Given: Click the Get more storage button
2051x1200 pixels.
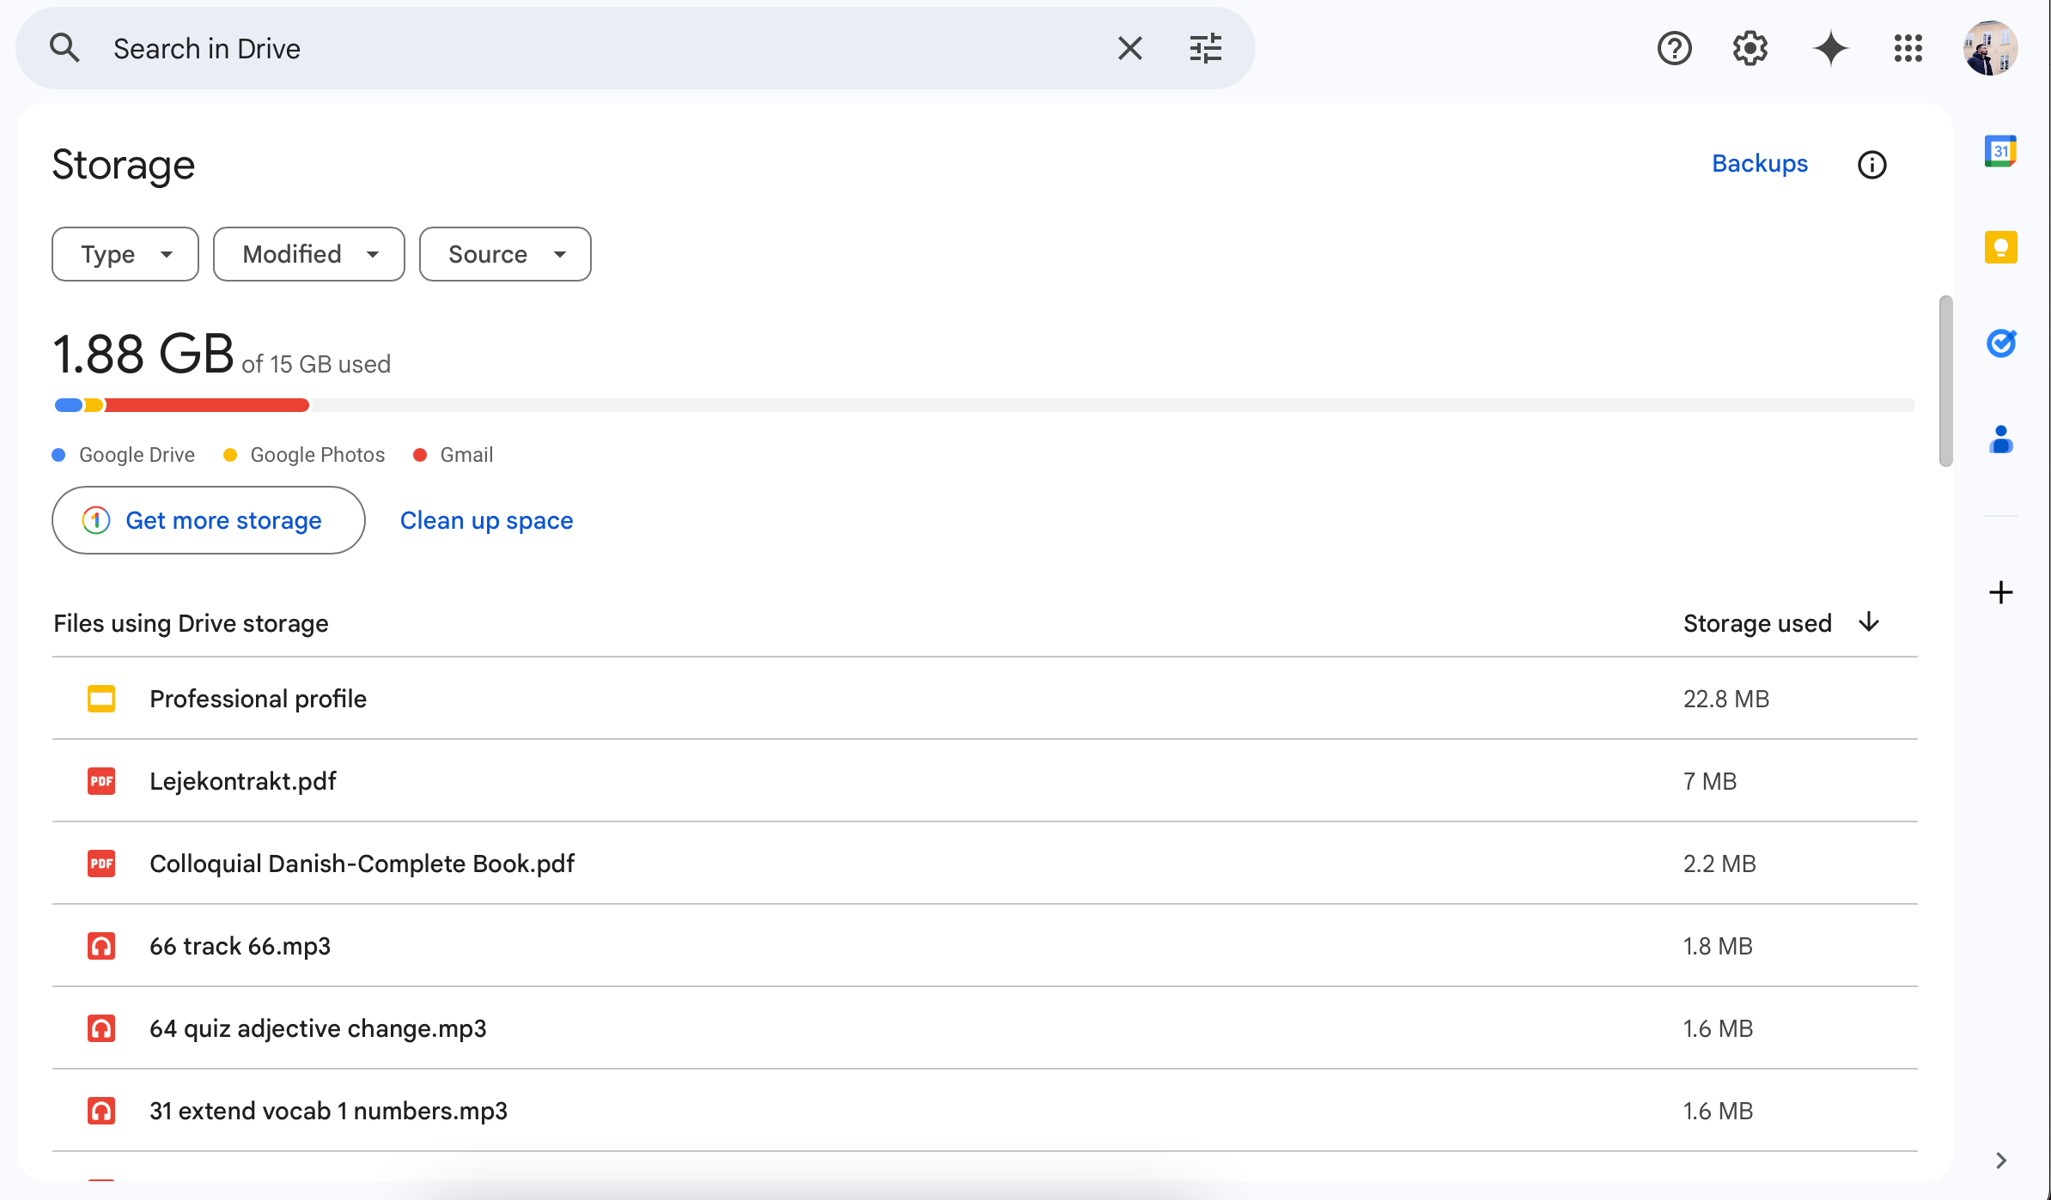Looking at the screenshot, I should (x=209, y=520).
